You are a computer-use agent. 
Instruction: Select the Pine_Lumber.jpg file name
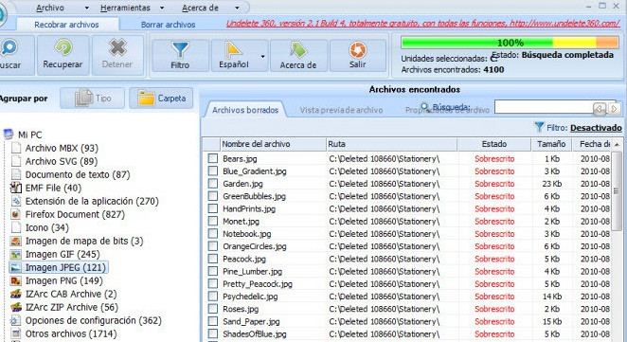click(252, 271)
